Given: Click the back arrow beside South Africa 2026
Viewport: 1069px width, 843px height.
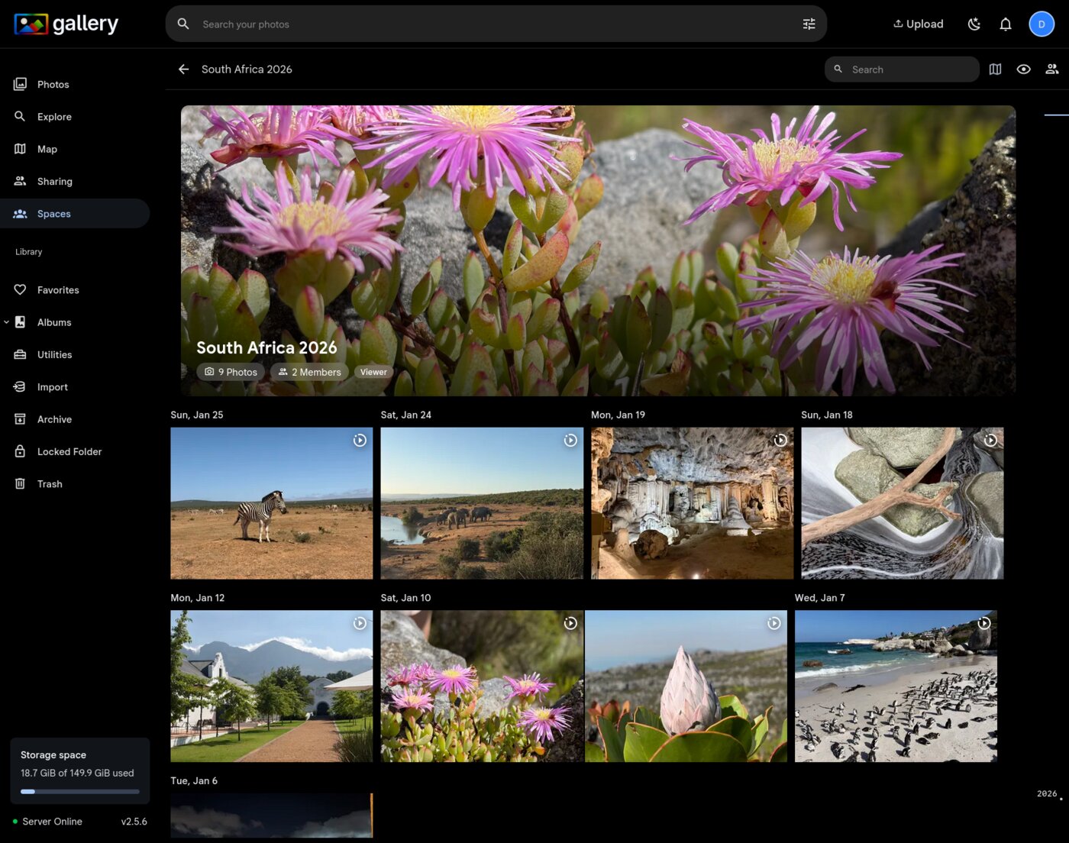Looking at the screenshot, I should point(183,69).
